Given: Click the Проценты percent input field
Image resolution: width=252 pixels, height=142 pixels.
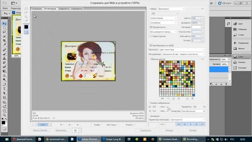Looking at the screenshot, I should [197, 107].
